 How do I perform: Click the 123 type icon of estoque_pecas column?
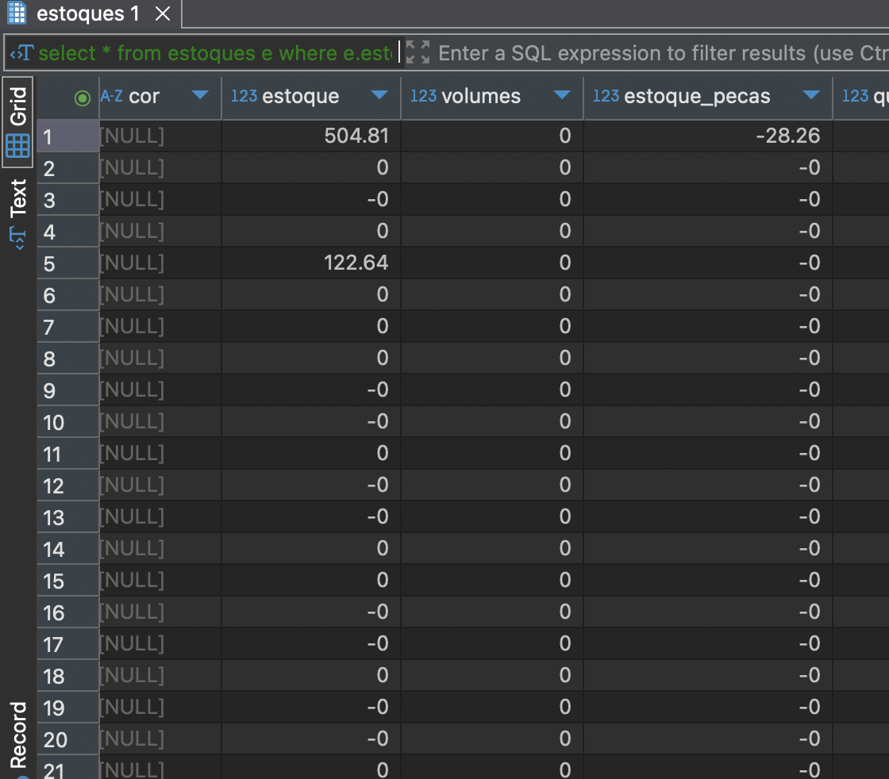click(x=606, y=97)
